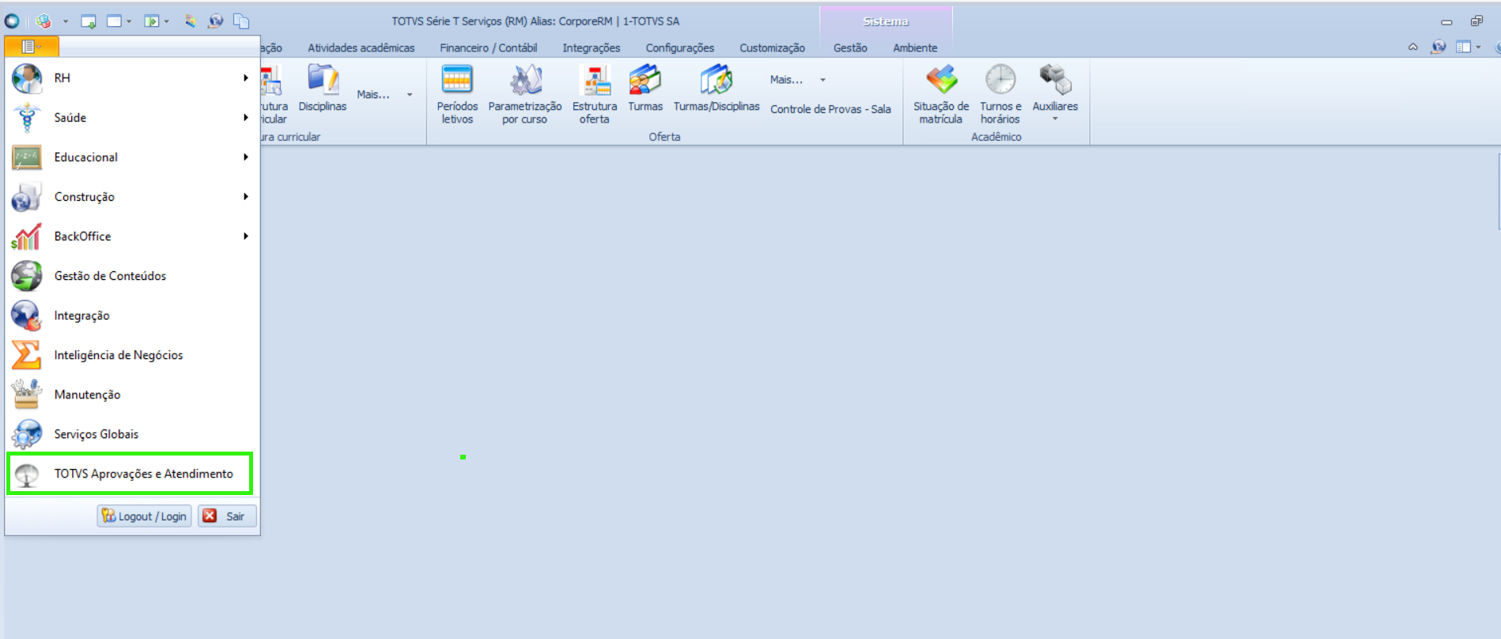Open the Atividades acadêmicas tab
This screenshot has width=1501, height=639.
coord(361,48)
